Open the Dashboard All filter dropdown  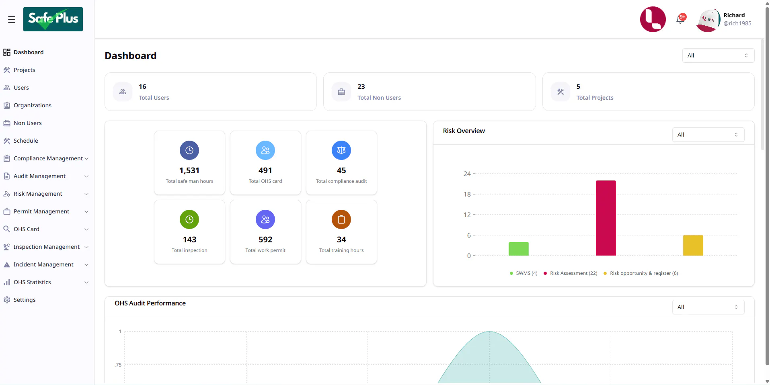[x=718, y=55]
